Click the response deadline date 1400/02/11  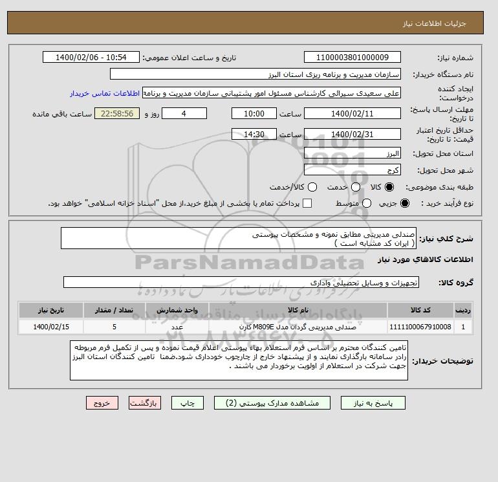[352, 113]
